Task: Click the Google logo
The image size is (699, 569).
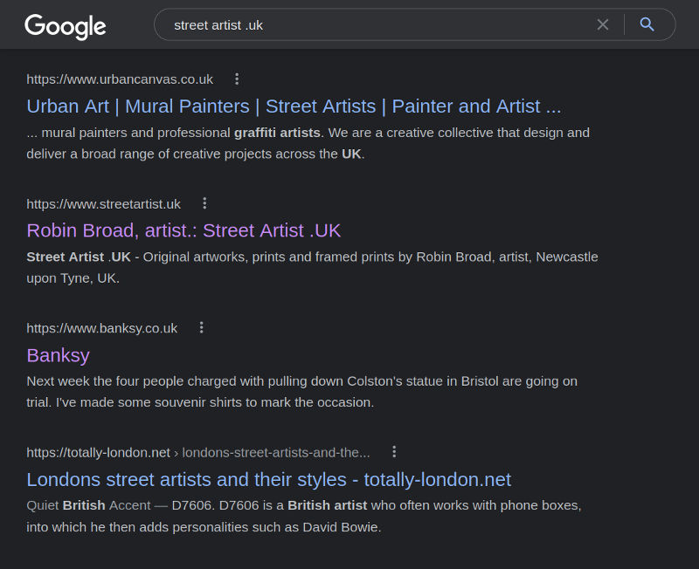Action: point(65,26)
